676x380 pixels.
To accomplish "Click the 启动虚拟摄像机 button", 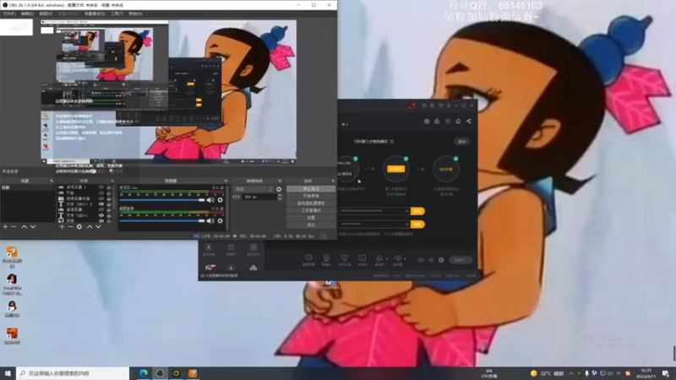I will 311,204.
